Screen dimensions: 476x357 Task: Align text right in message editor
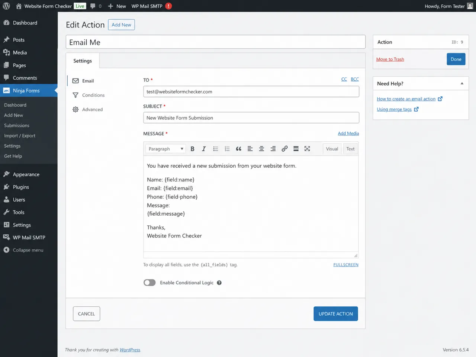tap(273, 149)
